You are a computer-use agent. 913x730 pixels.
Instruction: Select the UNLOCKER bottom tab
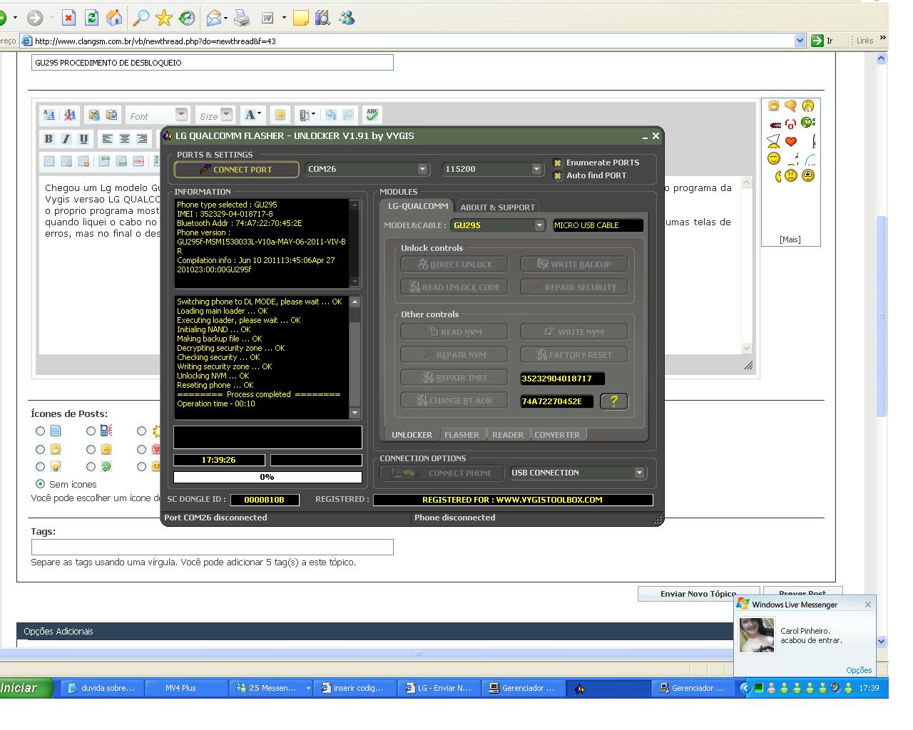click(412, 435)
